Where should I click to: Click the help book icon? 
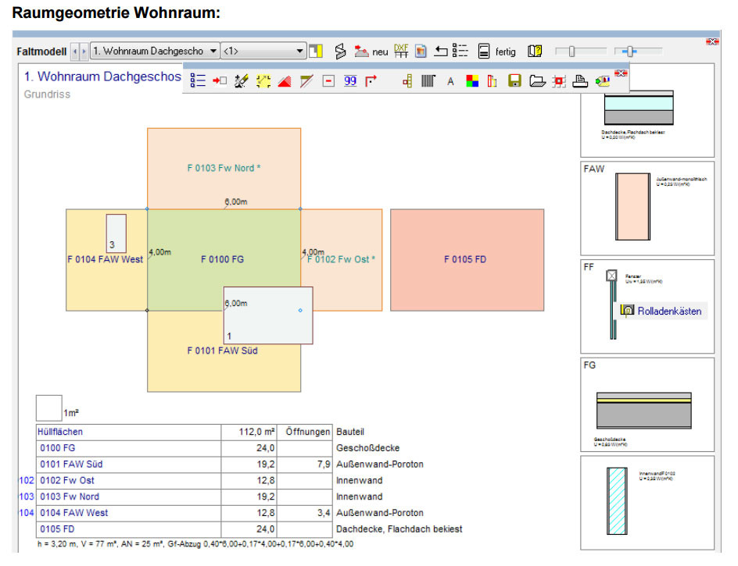pos(535,51)
